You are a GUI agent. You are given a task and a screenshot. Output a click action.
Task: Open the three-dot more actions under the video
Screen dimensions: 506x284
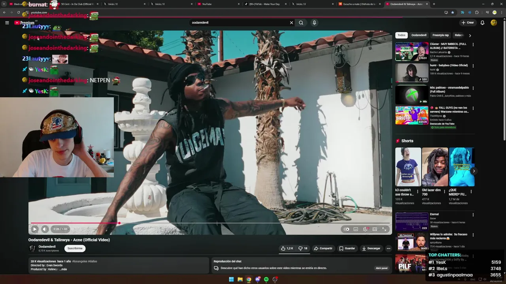[x=389, y=248]
